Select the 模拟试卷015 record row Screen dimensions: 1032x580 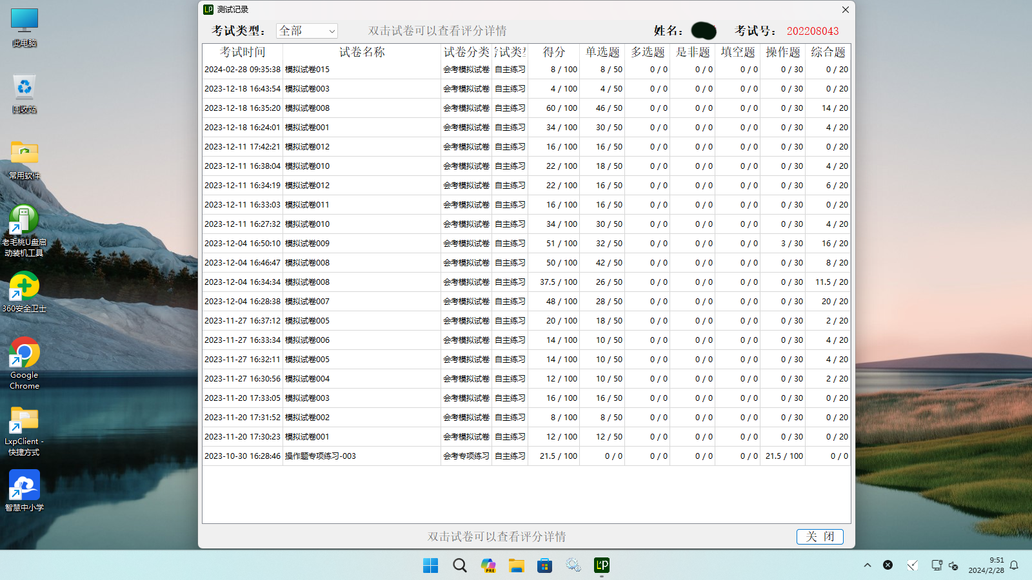(307, 70)
